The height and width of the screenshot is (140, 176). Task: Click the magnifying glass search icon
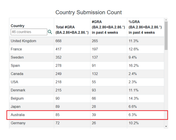50,32
